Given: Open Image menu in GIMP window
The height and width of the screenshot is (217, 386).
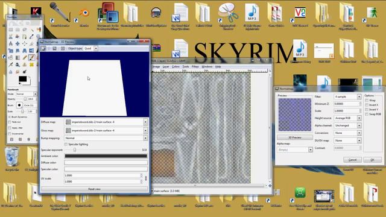Looking at the screenshot, I should coord(156,67).
